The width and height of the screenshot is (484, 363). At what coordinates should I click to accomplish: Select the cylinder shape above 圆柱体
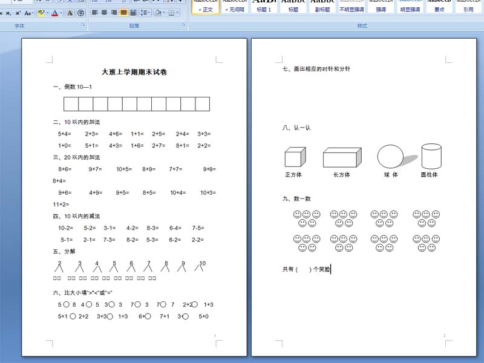pos(431,156)
